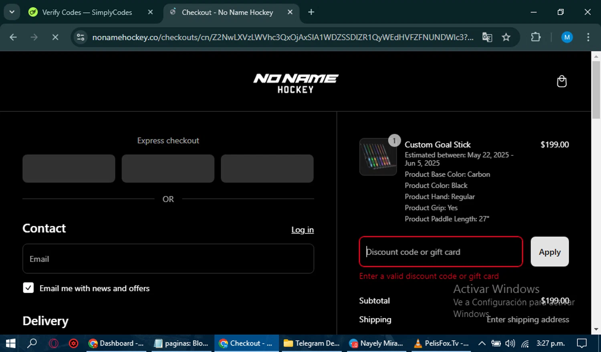Close the Verify Codes SimplyCodes tab
The height and width of the screenshot is (352, 601).
point(150,12)
